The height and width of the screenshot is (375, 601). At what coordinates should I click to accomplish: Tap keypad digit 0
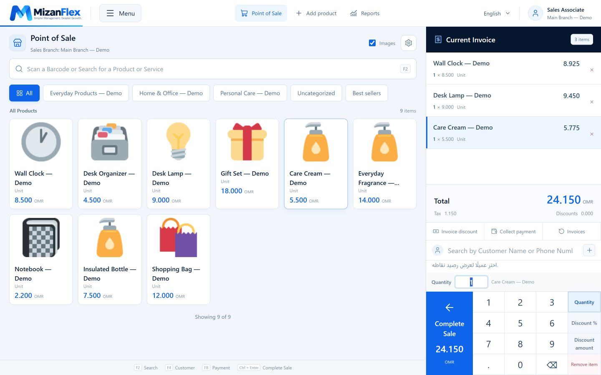(x=520, y=365)
